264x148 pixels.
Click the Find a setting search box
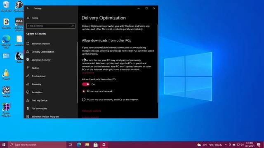51,26
